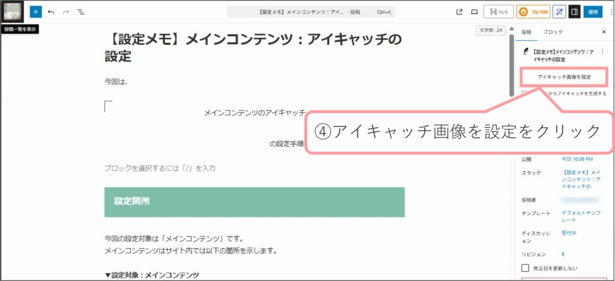Click the device preview icon
This screenshot has width=615, height=281.
point(474,12)
